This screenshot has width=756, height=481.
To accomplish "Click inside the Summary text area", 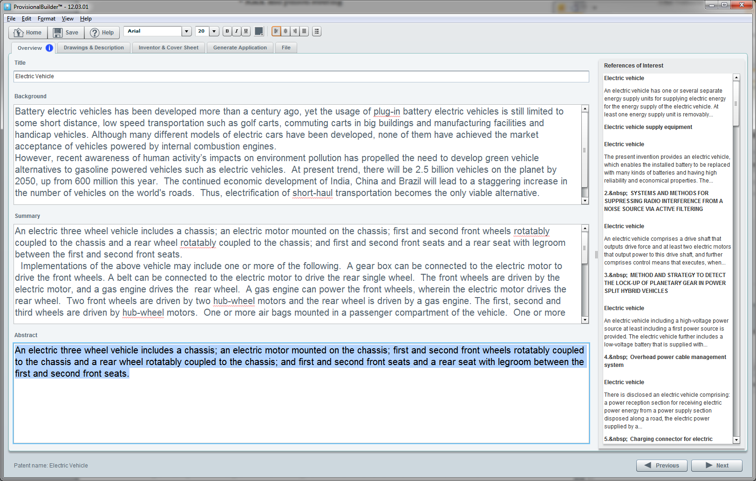I will (298, 274).
